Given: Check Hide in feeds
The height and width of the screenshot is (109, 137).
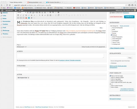Looking at the screenshot, I should tap(110, 87).
